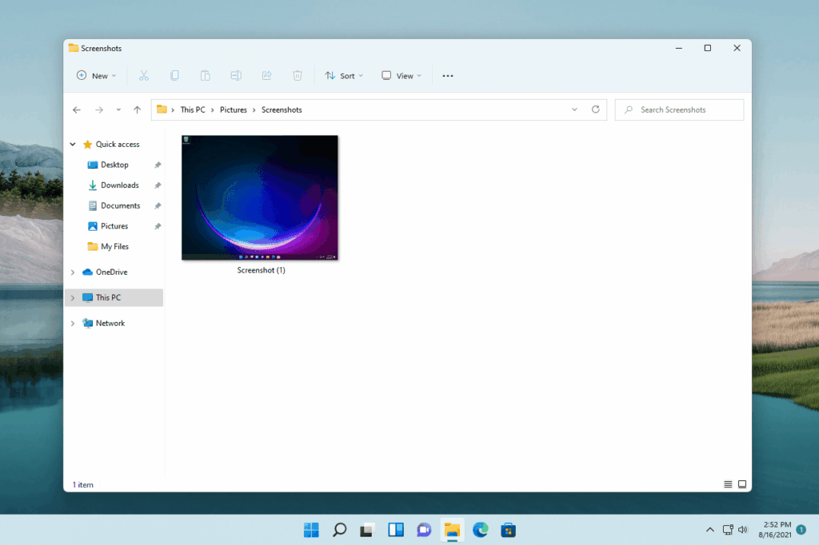Switch to details list view
This screenshot has height=545, width=819.
click(x=728, y=484)
